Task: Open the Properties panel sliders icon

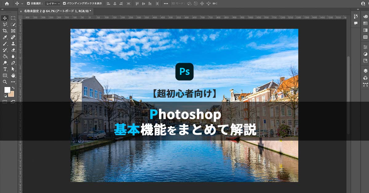Action: point(365,47)
